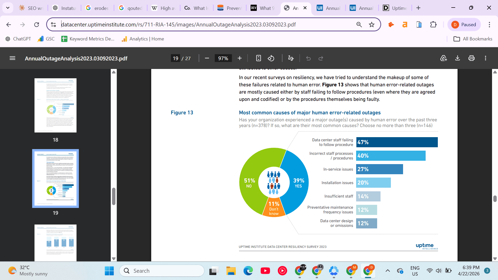Click the thumbnail panel scroll down arrow

point(114,258)
